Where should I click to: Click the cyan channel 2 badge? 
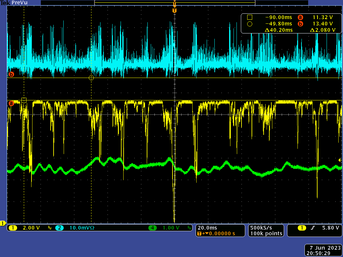tap(59, 228)
